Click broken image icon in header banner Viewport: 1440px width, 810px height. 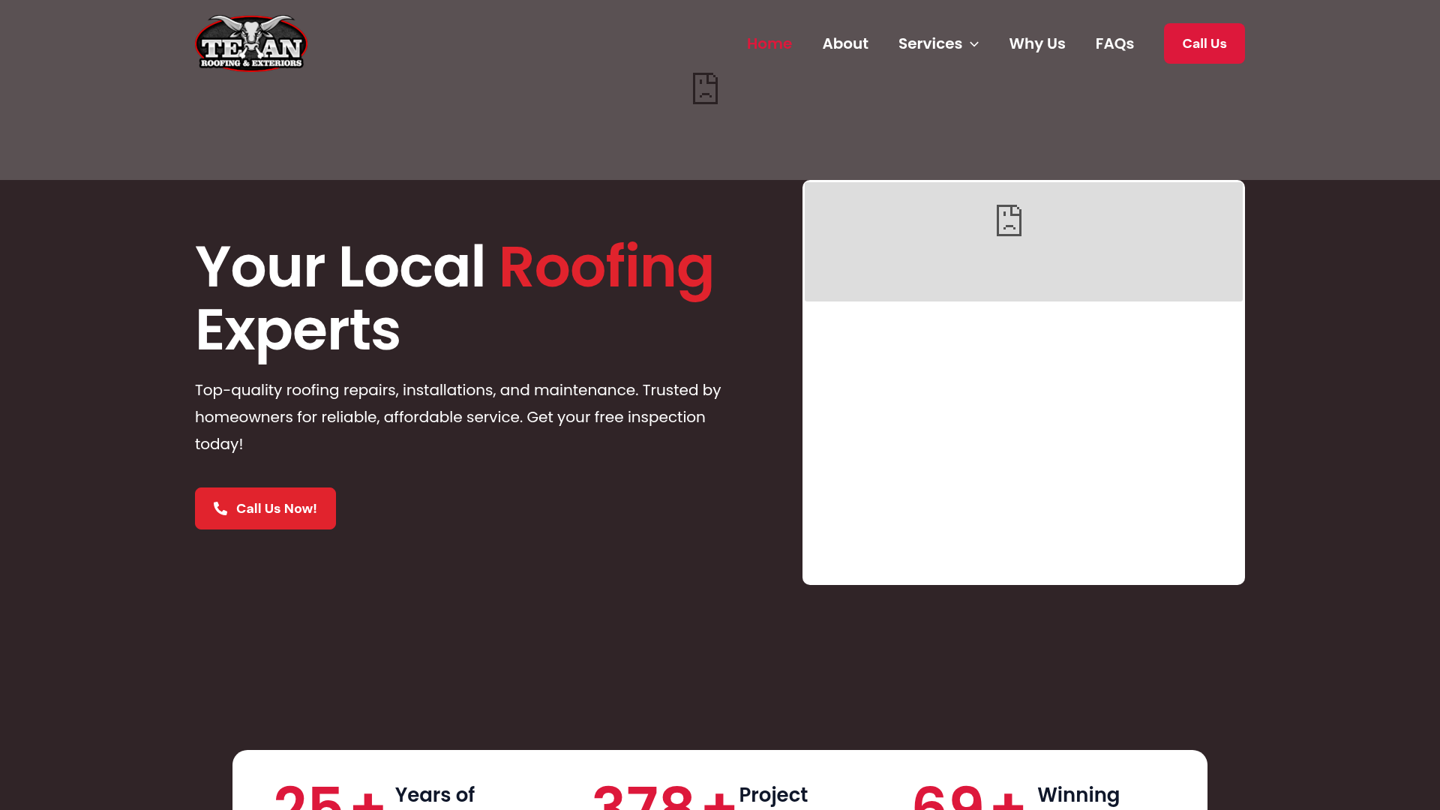point(705,88)
